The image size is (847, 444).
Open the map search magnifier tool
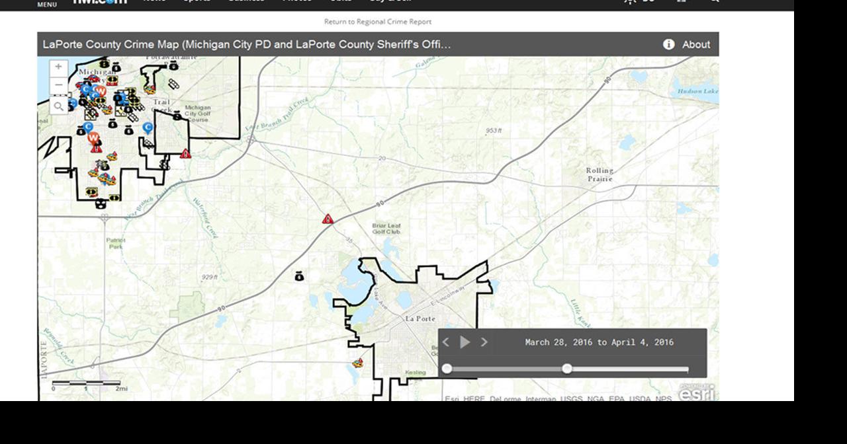click(58, 106)
